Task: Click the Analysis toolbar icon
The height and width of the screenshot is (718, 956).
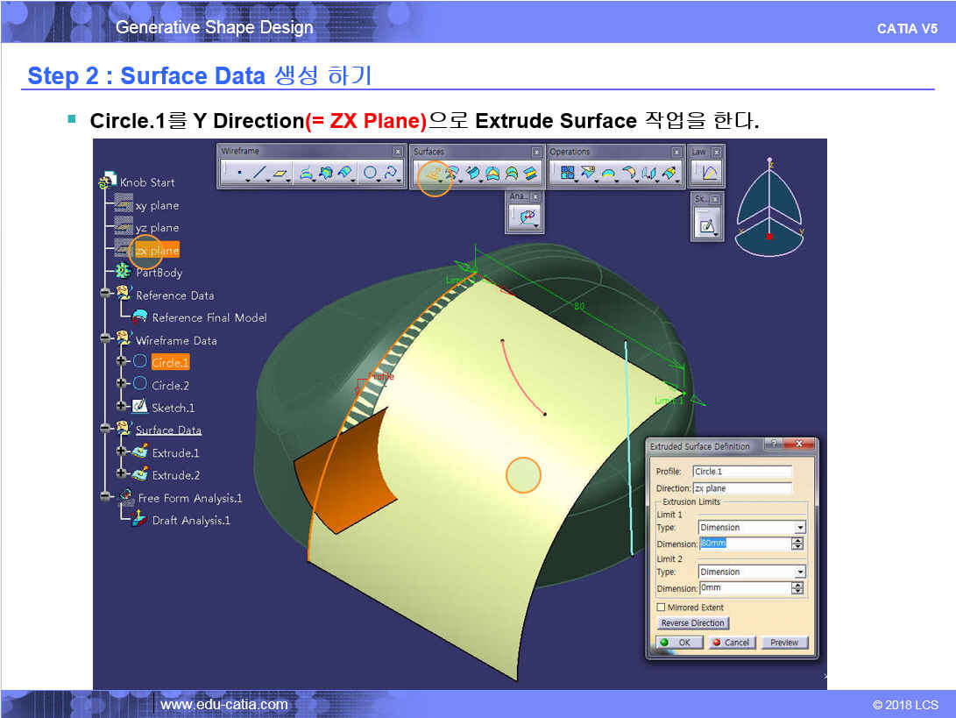Action: click(528, 217)
